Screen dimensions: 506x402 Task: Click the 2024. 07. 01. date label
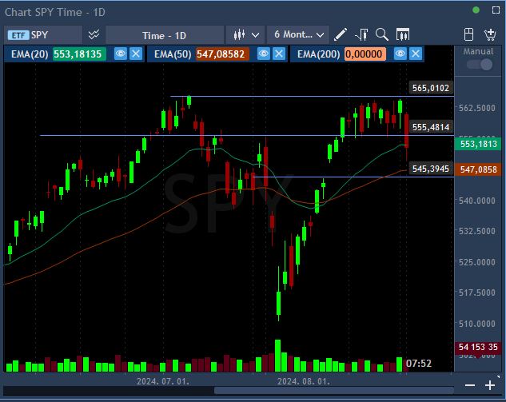coord(163,381)
